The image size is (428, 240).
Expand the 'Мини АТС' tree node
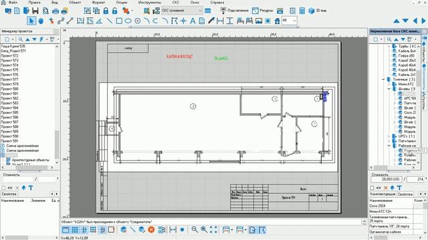(389, 84)
